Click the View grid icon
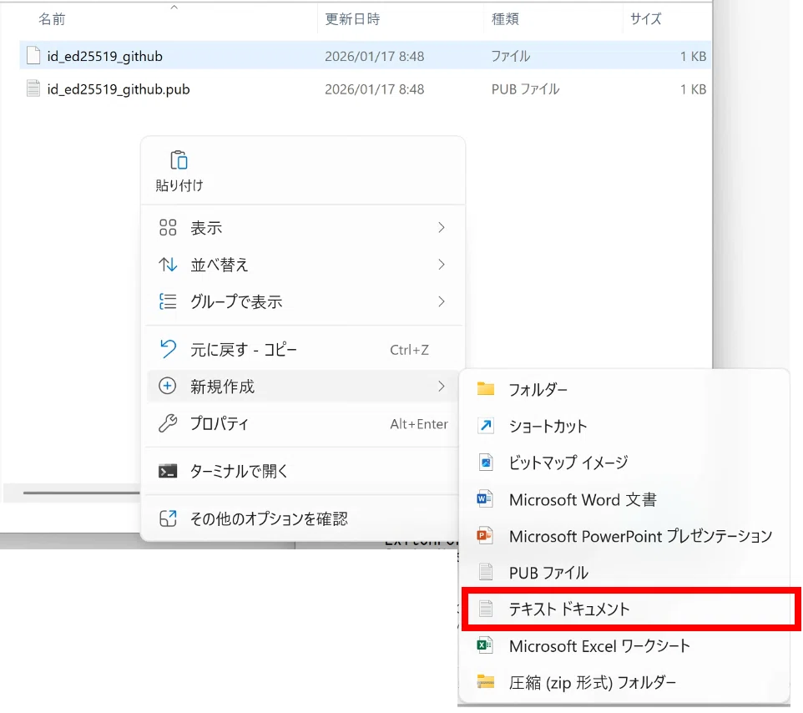The image size is (803, 713). pos(168,227)
